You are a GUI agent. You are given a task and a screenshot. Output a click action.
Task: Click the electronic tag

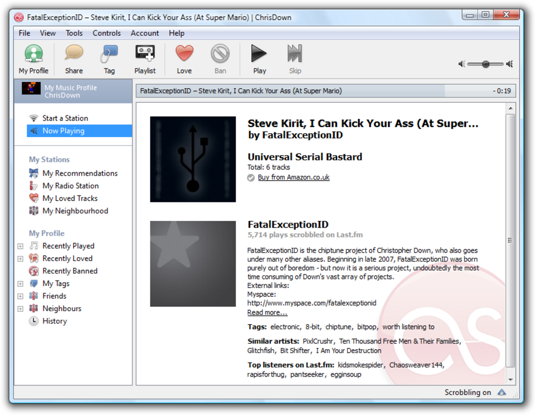point(285,327)
